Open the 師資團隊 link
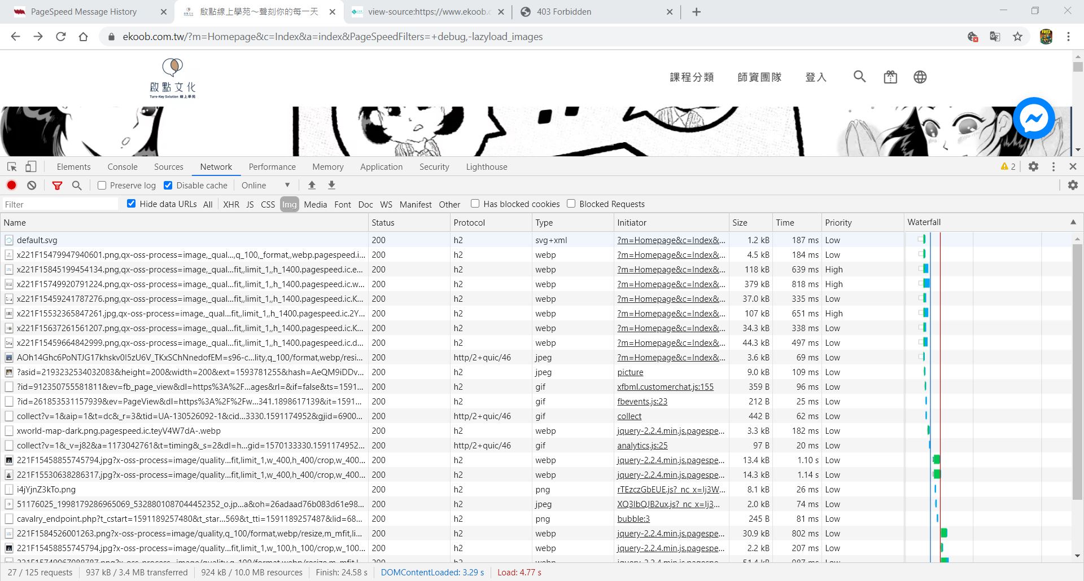Viewport: 1084px width, 581px height. pos(759,77)
